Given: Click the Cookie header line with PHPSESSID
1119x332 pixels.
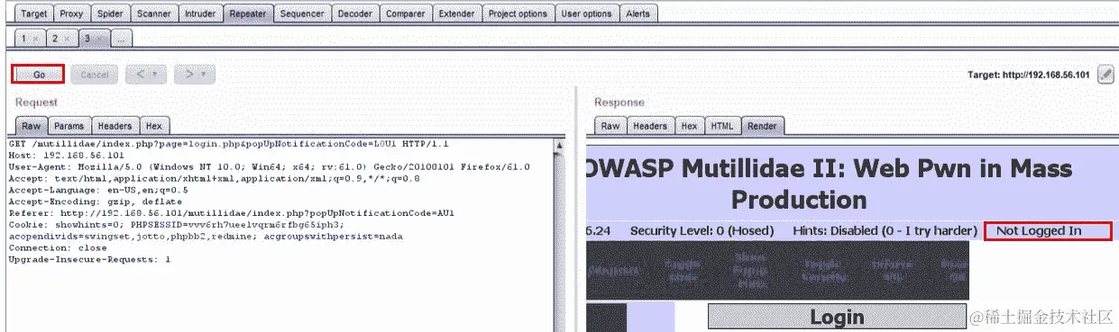Looking at the screenshot, I should 176,225.
